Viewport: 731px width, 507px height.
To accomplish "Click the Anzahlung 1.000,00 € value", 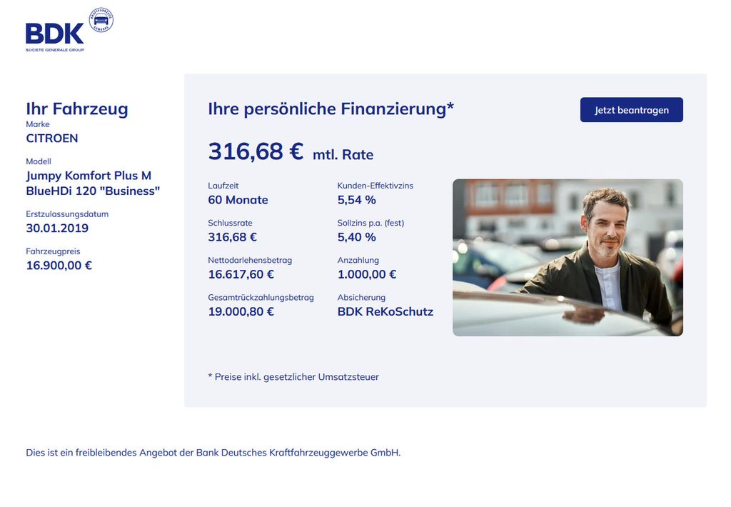I will (x=366, y=275).
